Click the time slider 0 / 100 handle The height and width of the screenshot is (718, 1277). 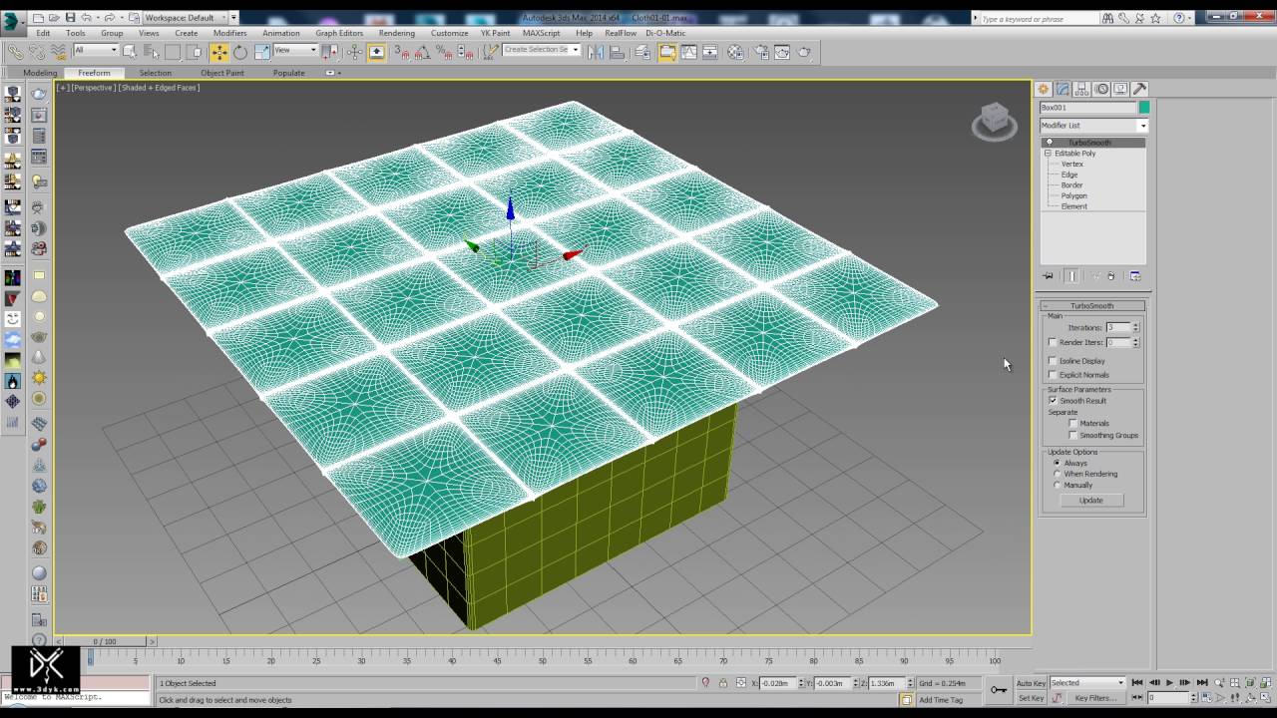(x=104, y=641)
